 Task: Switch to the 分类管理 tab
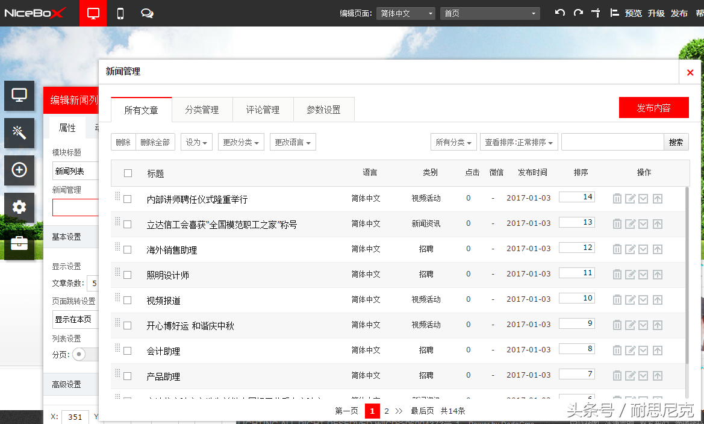tap(202, 110)
